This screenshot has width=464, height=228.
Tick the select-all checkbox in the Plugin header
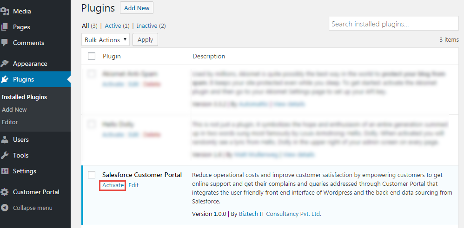tap(92, 56)
